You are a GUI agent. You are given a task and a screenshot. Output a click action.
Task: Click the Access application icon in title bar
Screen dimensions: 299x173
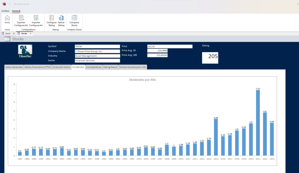pyautogui.click(x=4, y=4)
